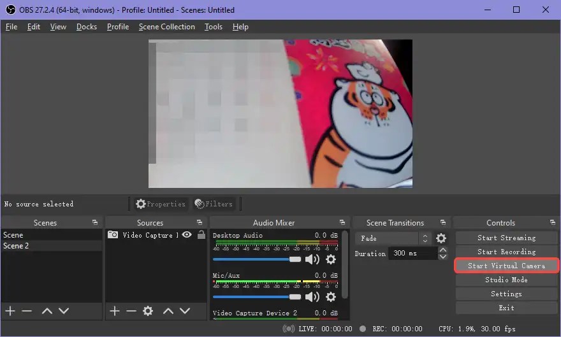Open source Filters button
Screen dimensions: 561x337
214,204
